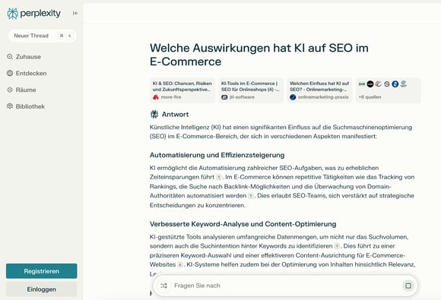Click the Perplexity logo icon

pos(12,14)
